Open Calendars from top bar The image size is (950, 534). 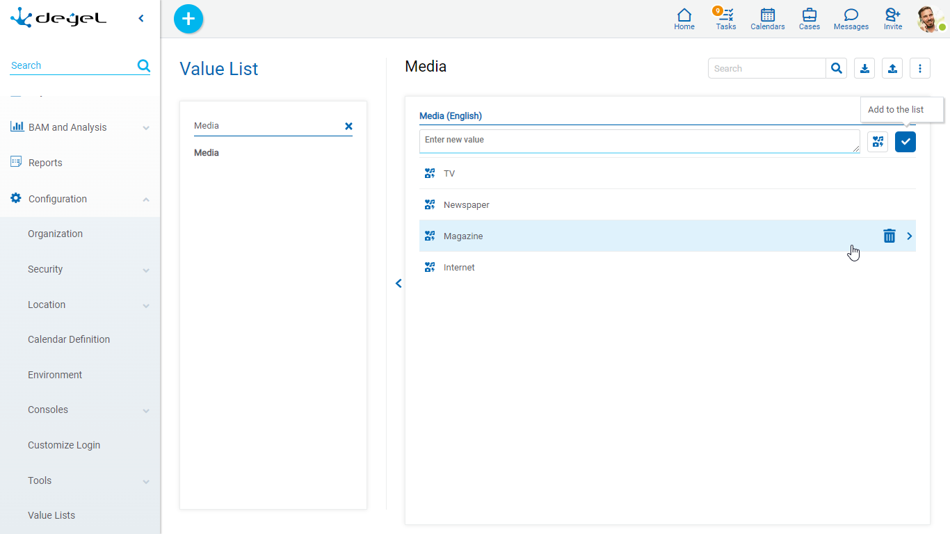[767, 18]
